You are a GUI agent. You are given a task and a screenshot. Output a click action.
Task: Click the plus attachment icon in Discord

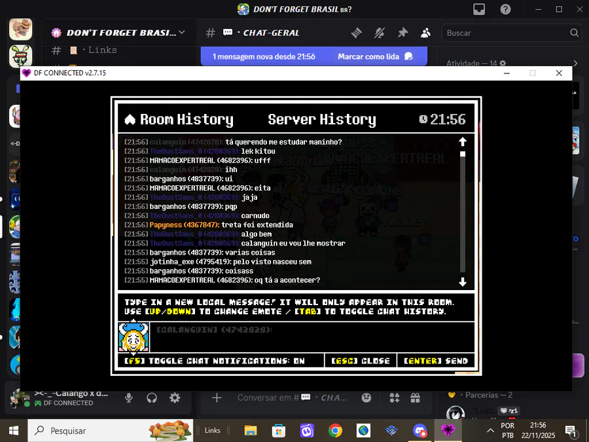[217, 397]
